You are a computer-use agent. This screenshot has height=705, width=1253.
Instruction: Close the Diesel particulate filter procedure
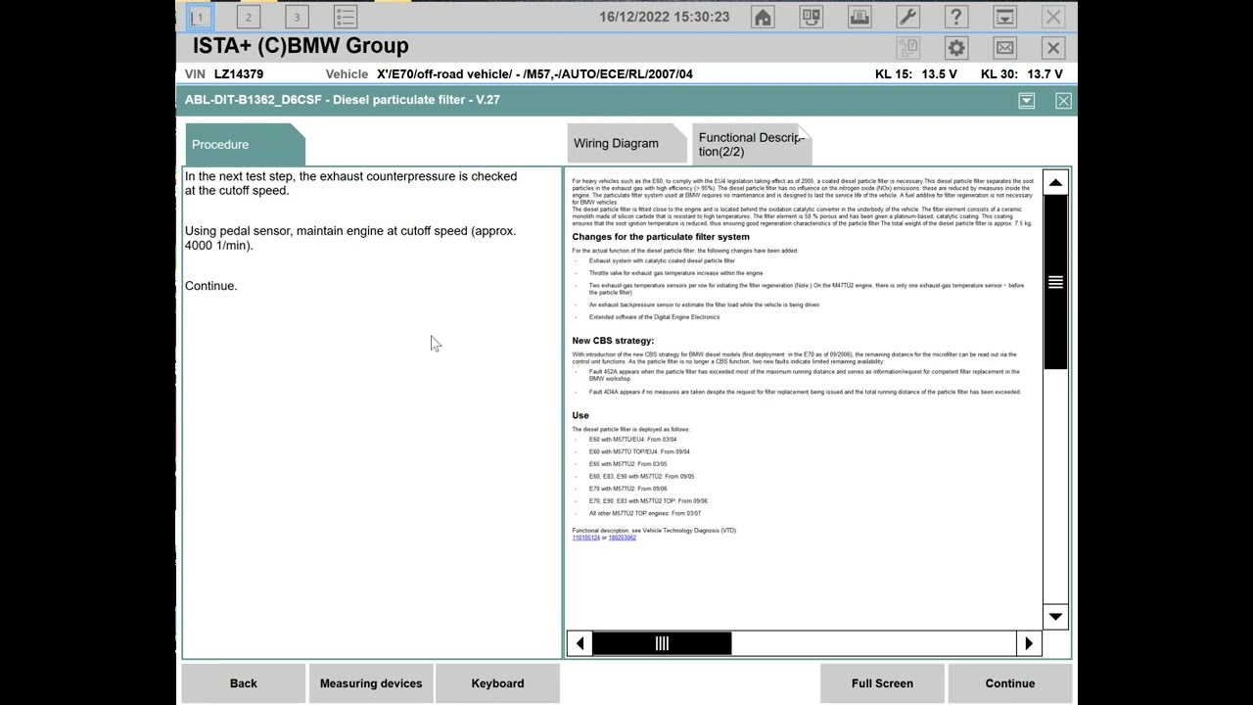1063,101
